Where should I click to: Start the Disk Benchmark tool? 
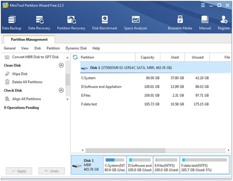[105, 22]
